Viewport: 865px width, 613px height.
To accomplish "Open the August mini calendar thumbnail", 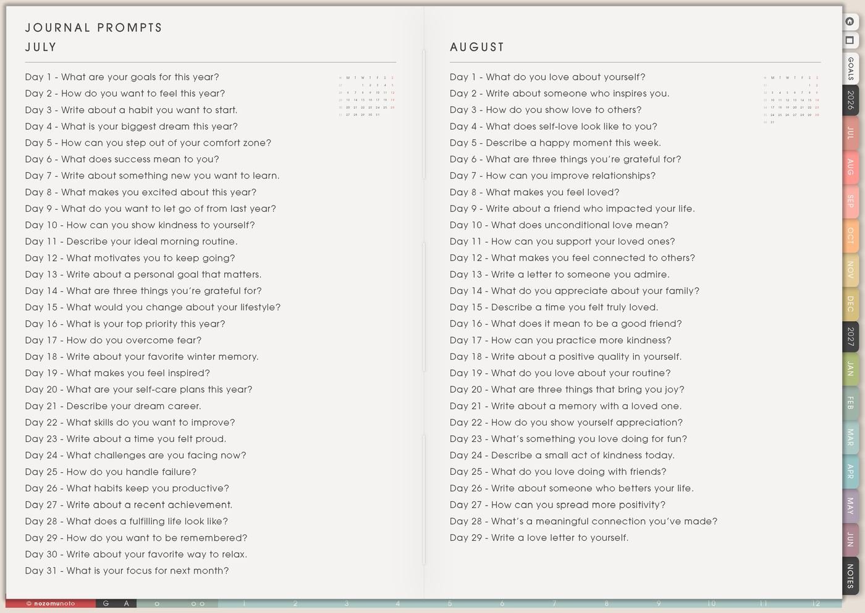I will (x=791, y=99).
